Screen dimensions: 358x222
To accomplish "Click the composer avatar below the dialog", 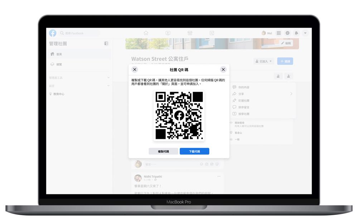I will click(x=138, y=164).
